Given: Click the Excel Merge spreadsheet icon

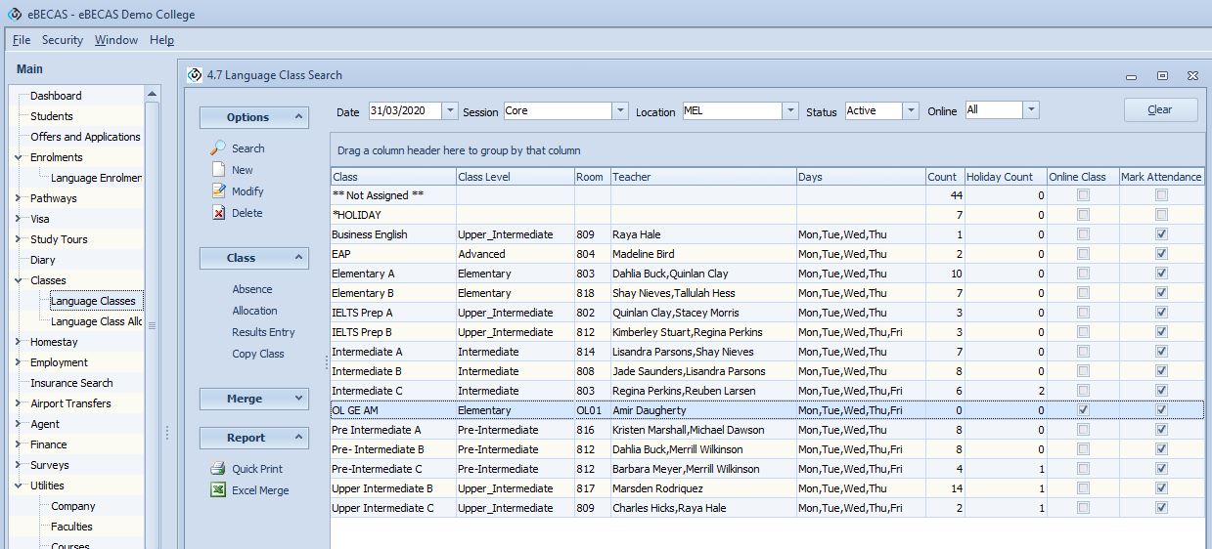Looking at the screenshot, I should 218,490.
